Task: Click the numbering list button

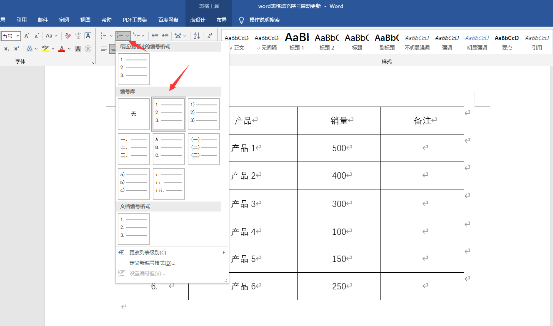Action: click(120, 36)
